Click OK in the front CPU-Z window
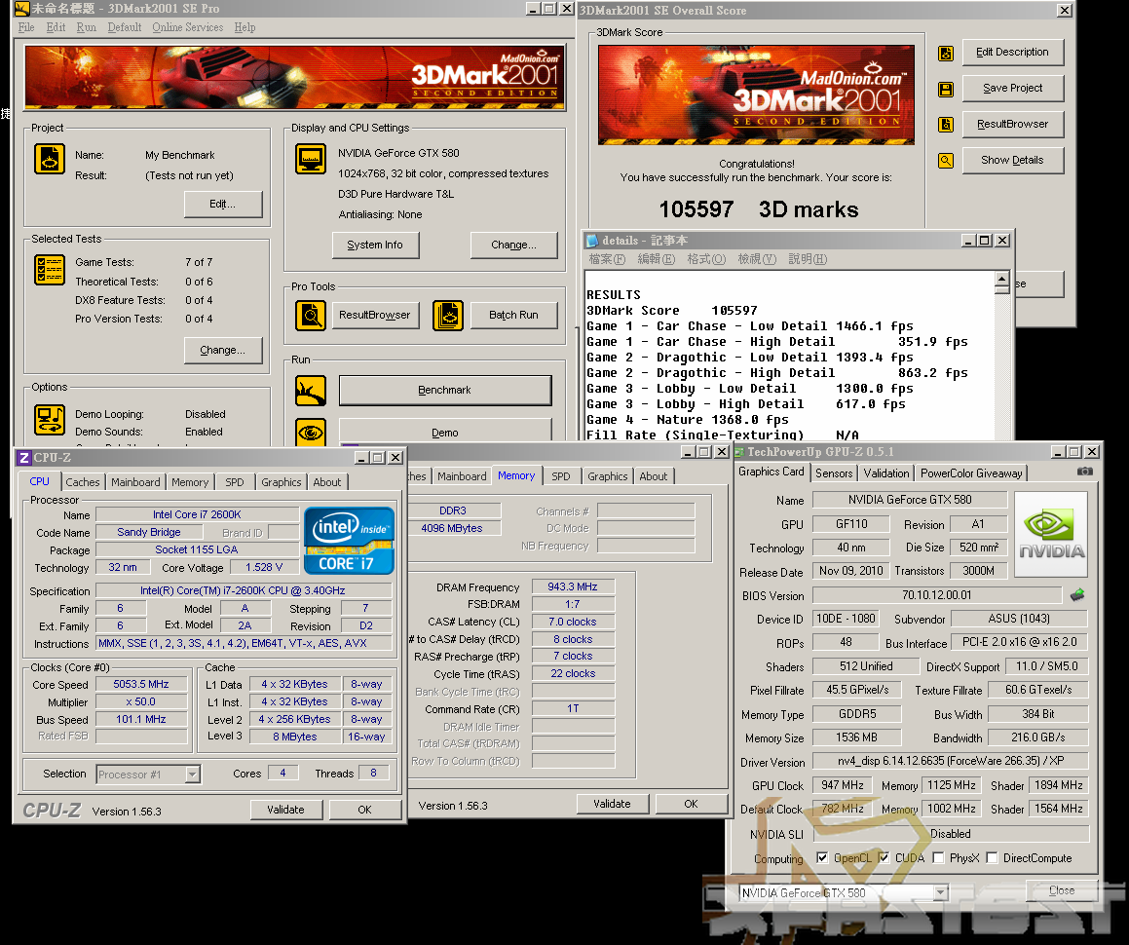The width and height of the screenshot is (1129, 945). point(365,811)
